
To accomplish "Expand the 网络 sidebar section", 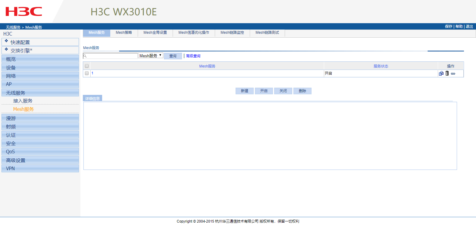I will tap(40, 76).
